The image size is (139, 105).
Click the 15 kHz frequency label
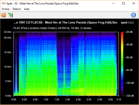point(8,52)
